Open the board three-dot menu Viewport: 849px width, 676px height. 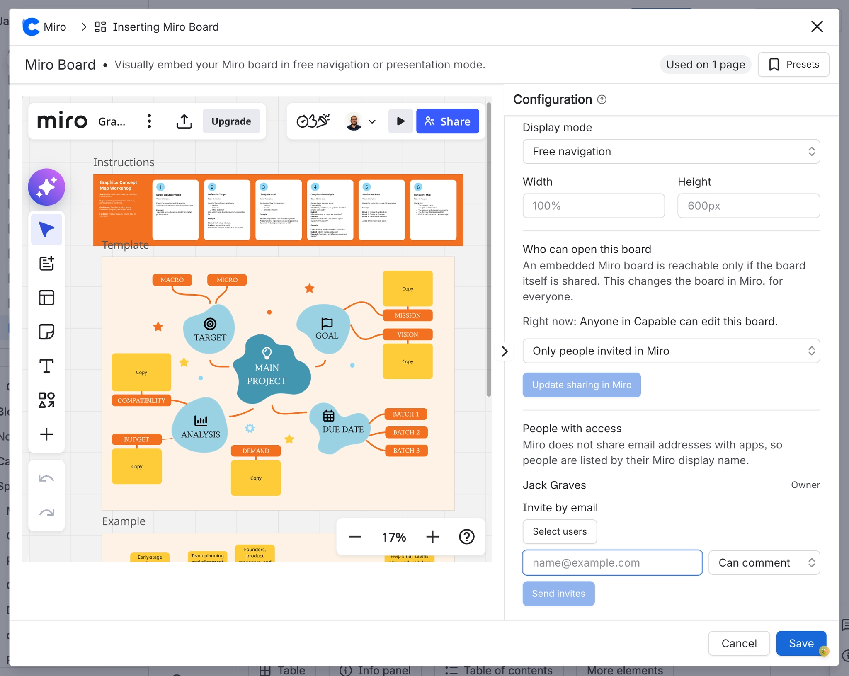pyautogui.click(x=149, y=121)
